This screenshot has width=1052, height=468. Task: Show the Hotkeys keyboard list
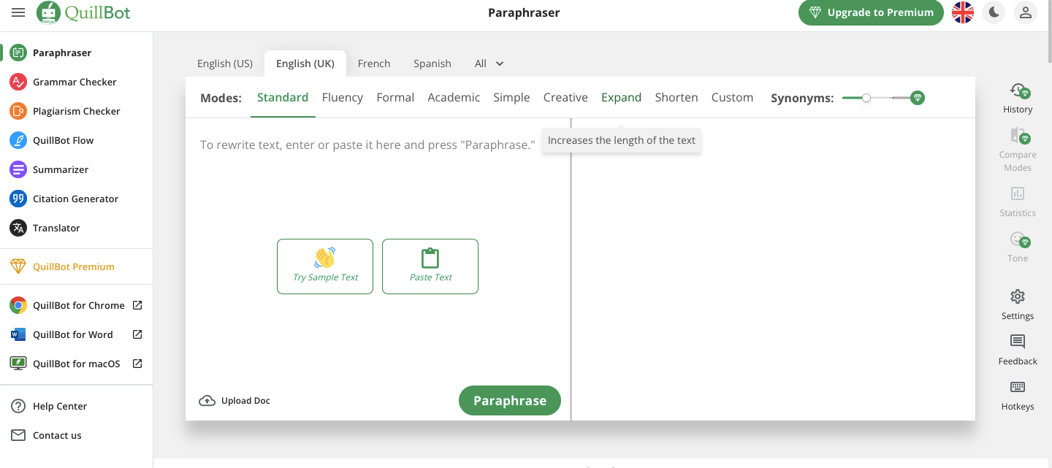point(1018,395)
